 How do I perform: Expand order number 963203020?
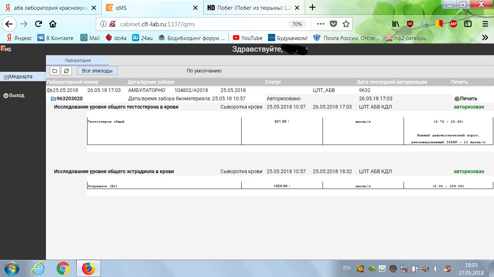(53, 98)
